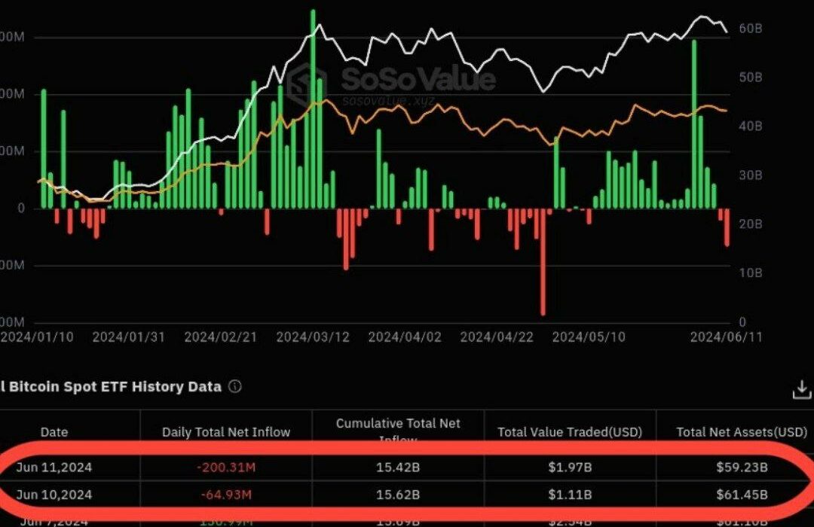Image resolution: width=814 pixels, height=527 pixels.
Task: Click the 2024/06/11 axis date label
Action: [x=726, y=337]
